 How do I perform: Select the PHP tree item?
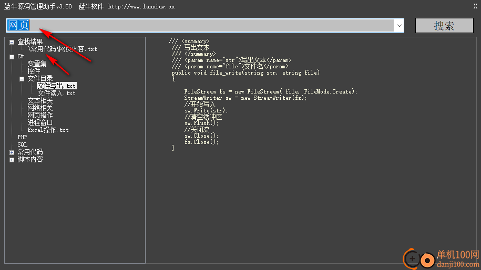click(22, 137)
